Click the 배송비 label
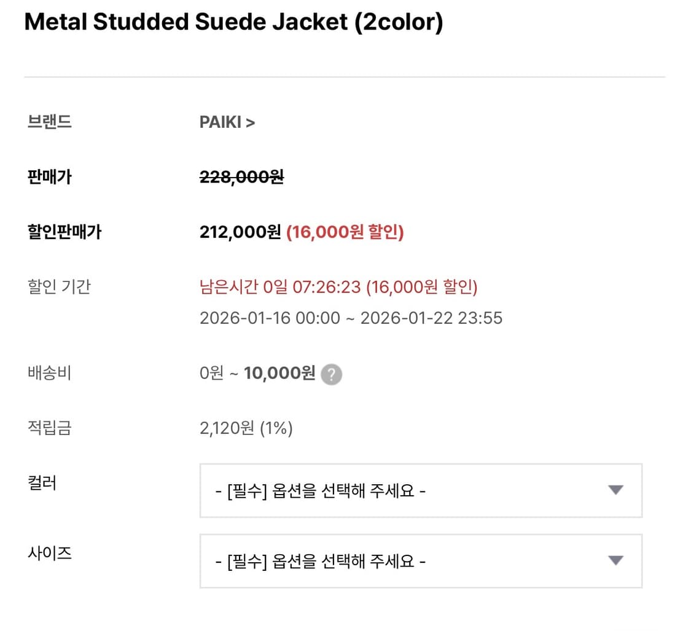Viewport: 691px width, 631px height. 50,372
